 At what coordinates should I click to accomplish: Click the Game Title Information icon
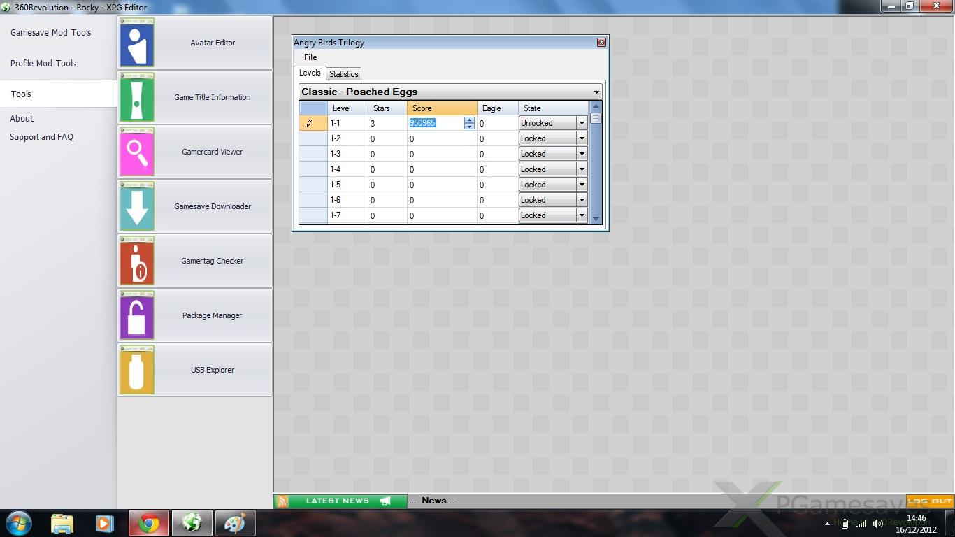pos(137,98)
